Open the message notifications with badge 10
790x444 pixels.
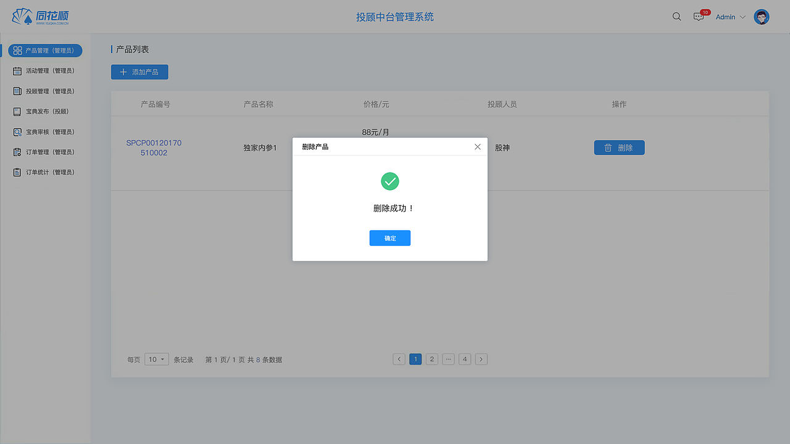[x=698, y=17]
